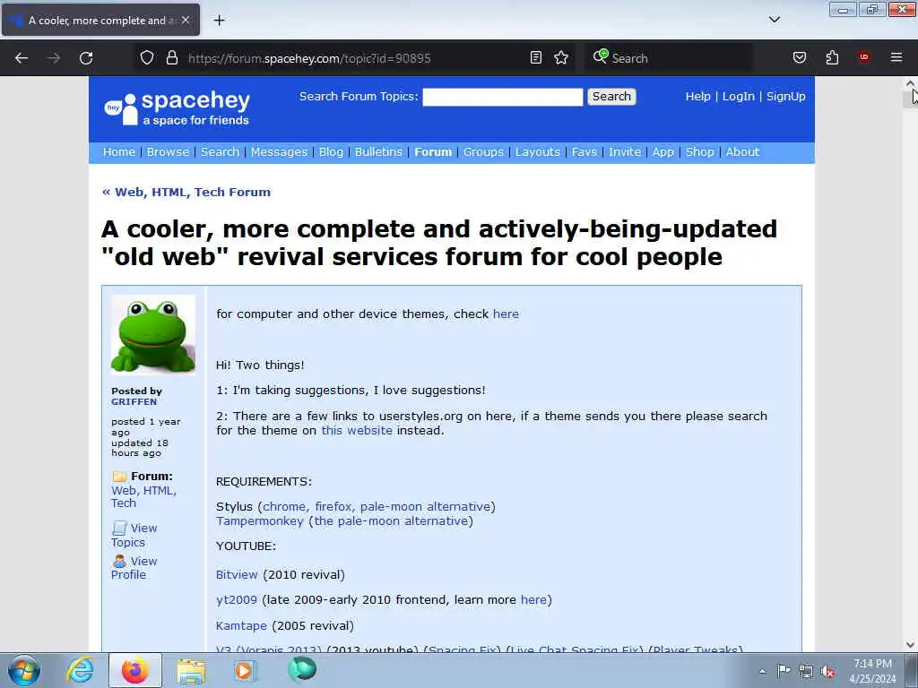Open the Tampermonkey link

coord(259,521)
